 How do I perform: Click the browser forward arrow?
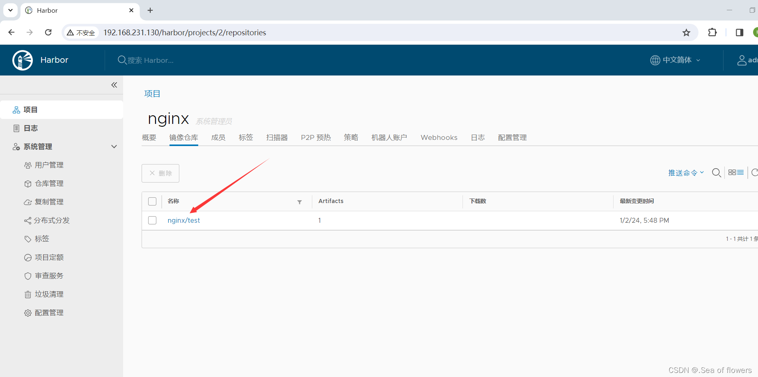click(x=30, y=32)
